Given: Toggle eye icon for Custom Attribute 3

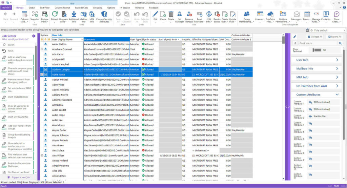Looking at the screenshot, I should click(x=310, y=117).
